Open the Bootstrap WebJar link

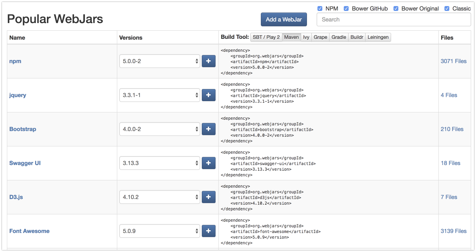(x=23, y=129)
